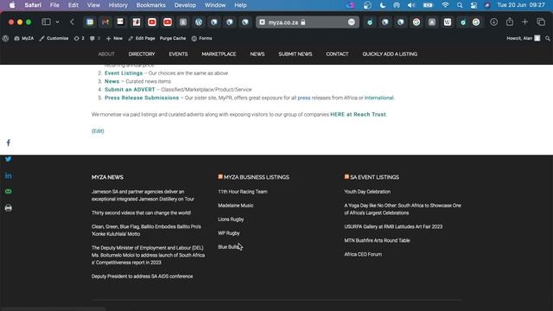This screenshot has width=553, height=311.
Task: Follow HERE at Reach Trust link
Action: click(358, 114)
